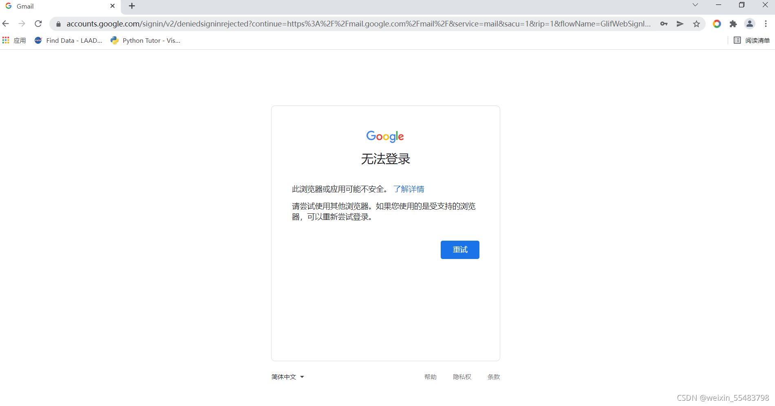Click the colorful circle extension icon

point(717,24)
